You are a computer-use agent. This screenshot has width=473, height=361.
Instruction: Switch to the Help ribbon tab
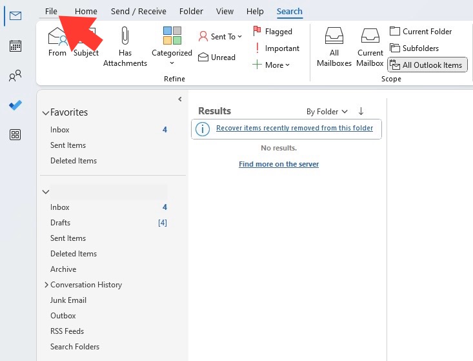click(x=255, y=11)
